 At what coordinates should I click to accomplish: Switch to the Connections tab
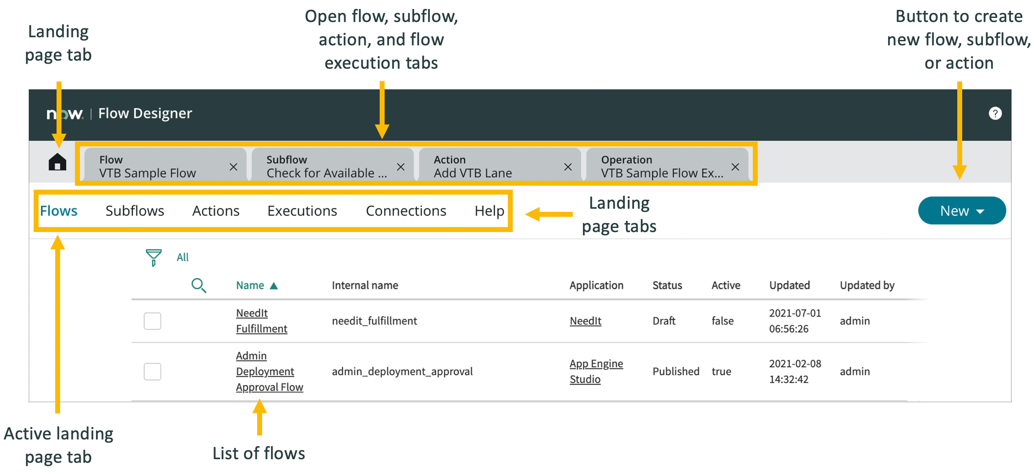coord(406,211)
